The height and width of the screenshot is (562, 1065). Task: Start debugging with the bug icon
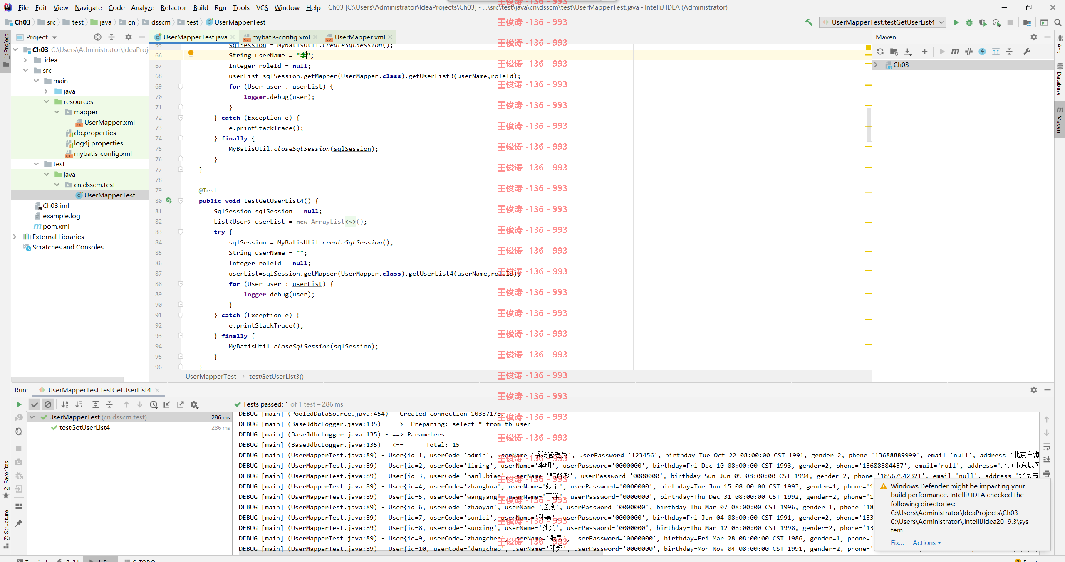(x=969, y=22)
